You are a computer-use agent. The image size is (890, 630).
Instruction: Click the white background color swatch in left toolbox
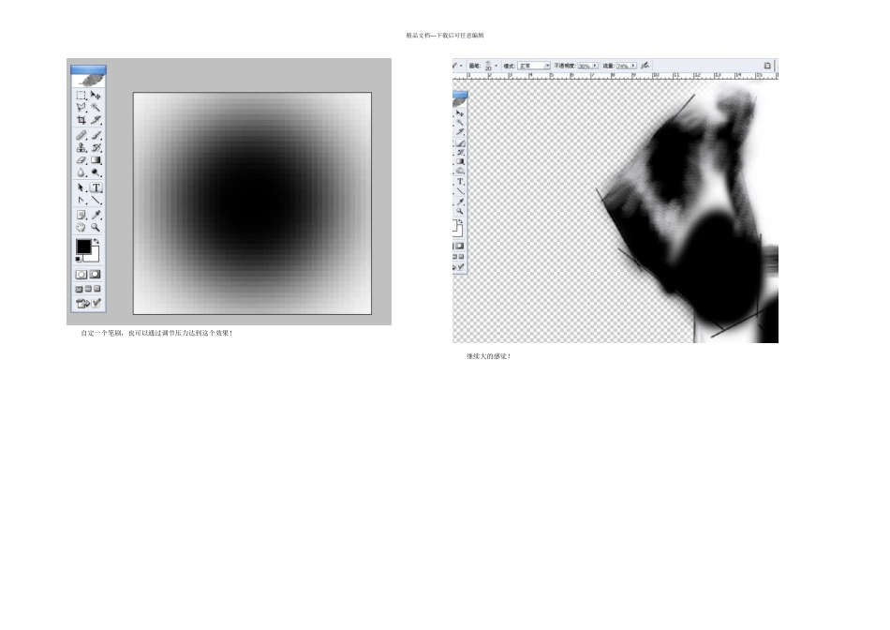95,257
